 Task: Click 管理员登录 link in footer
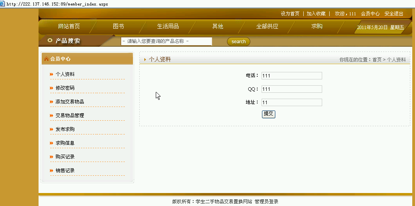click(267, 202)
